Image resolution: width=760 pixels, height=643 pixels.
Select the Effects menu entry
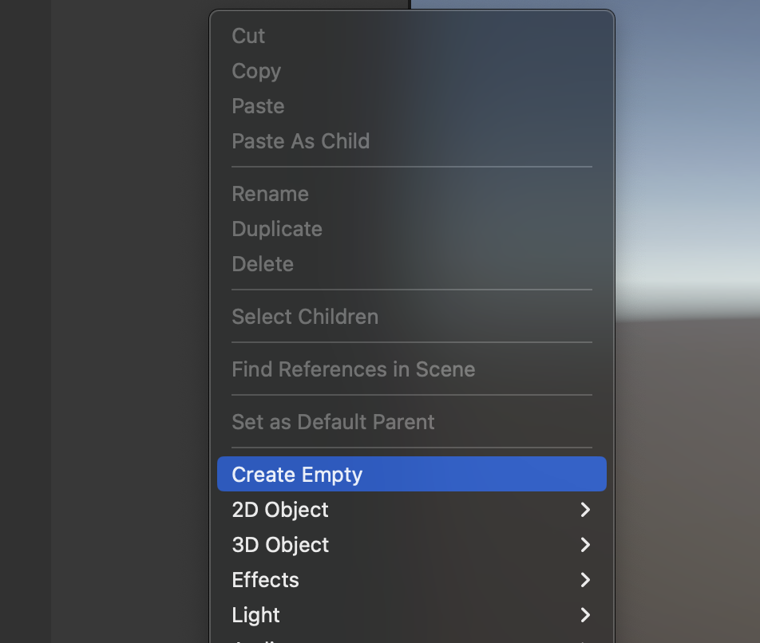265,580
